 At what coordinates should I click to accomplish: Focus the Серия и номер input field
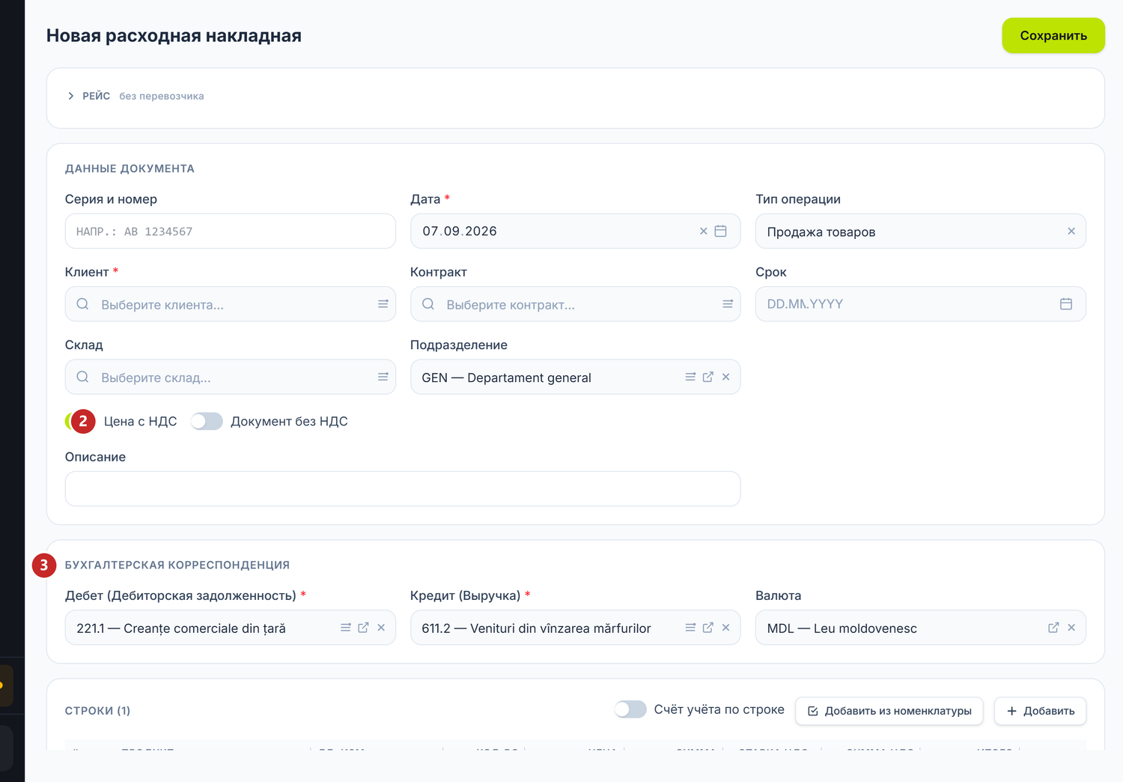(x=231, y=231)
